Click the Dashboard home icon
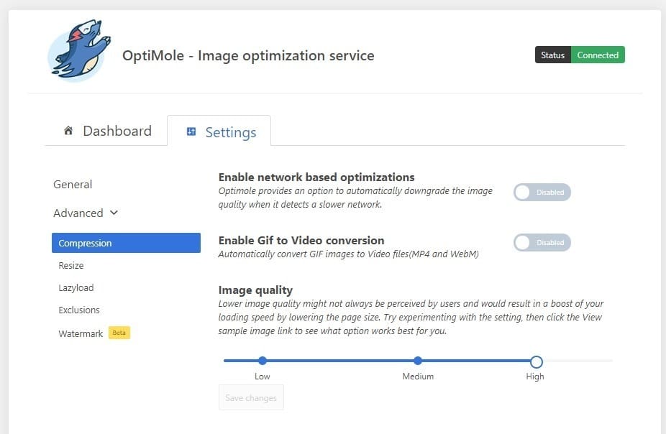Image resolution: width=666 pixels, height=434 pixels. click(x=68, y=130)
